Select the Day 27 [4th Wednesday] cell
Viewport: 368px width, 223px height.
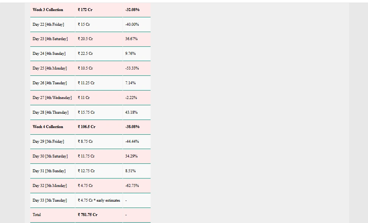pos(52,98)
